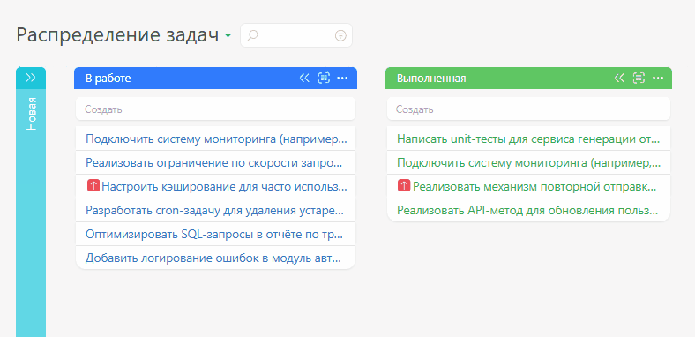Screen dimensions: 695x337
Task: Open task Настроить кэширование для часто использ…
Action: [x=224, y=187]
